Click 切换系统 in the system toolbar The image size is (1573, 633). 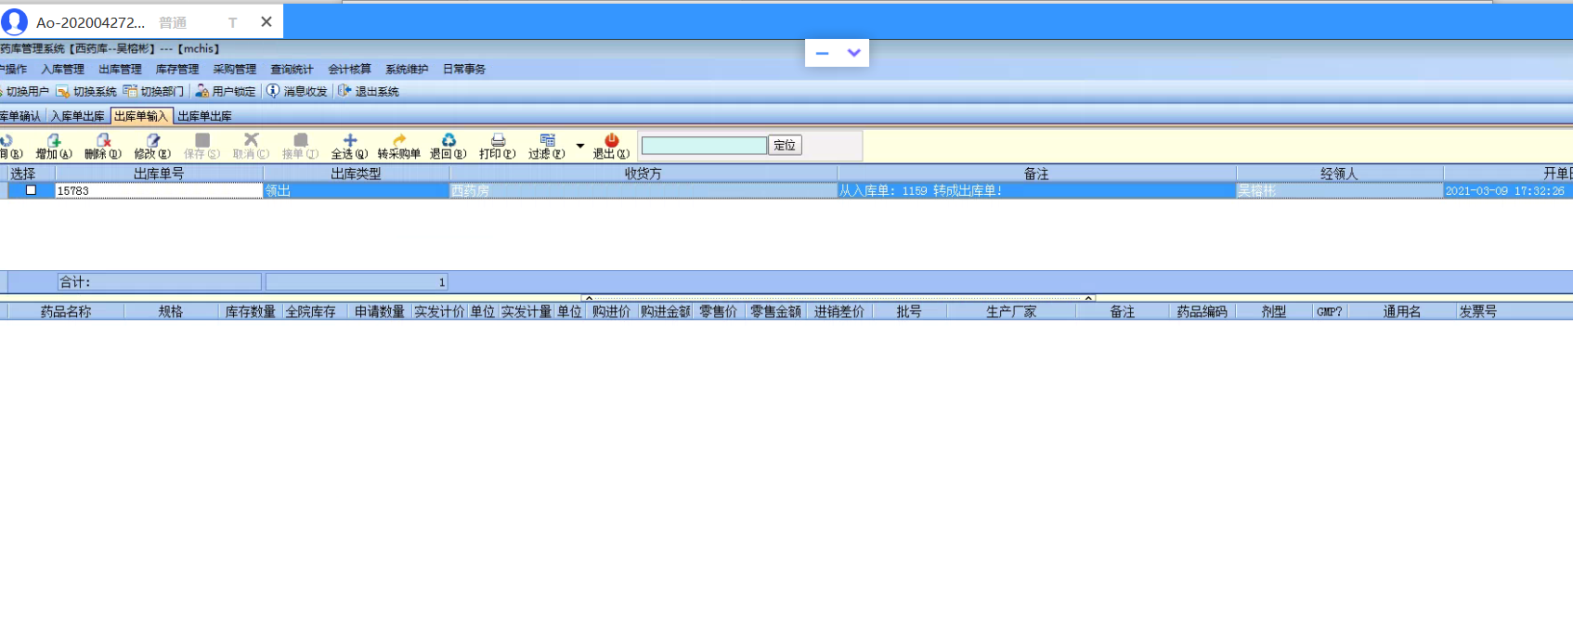[86, 91]
